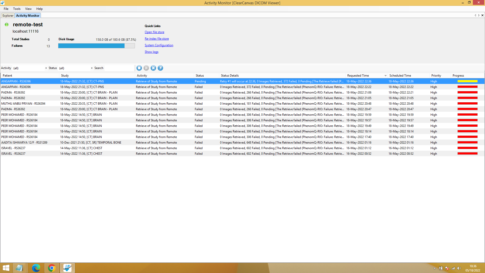Click the Restart activity icon
This screenshot has height=273, width=485.
click(146, 68)
